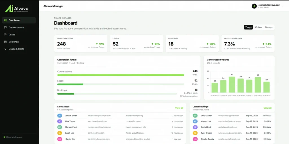Click Sarah Lee's SL avatar
Image resolution: width=289 pixels, height=144 pixels.
tap(59, 133)
